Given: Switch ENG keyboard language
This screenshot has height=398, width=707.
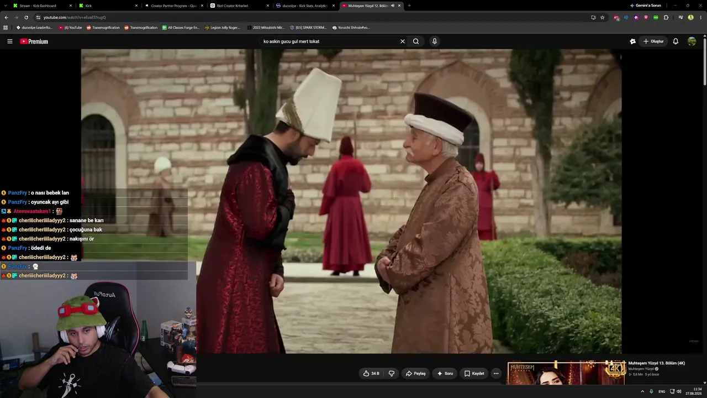Looking at the screenshot, I should pos(662,391).
